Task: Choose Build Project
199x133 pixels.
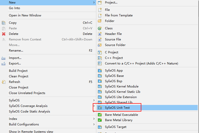Action: 48,71
